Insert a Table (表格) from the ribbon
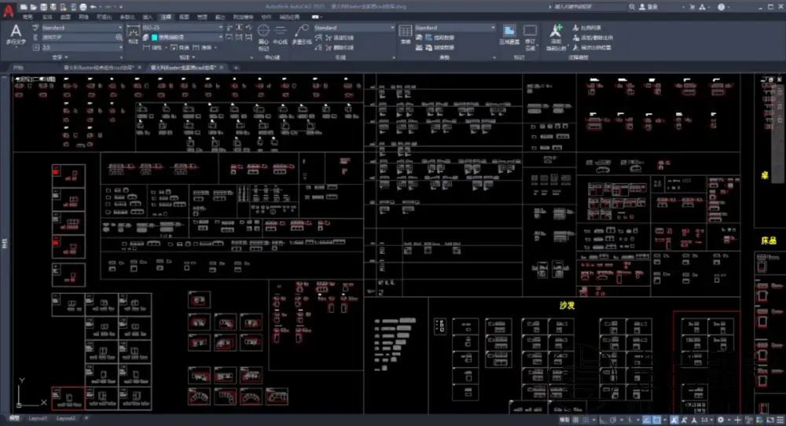Screen dimensions: 786x426 click(405, 33)
